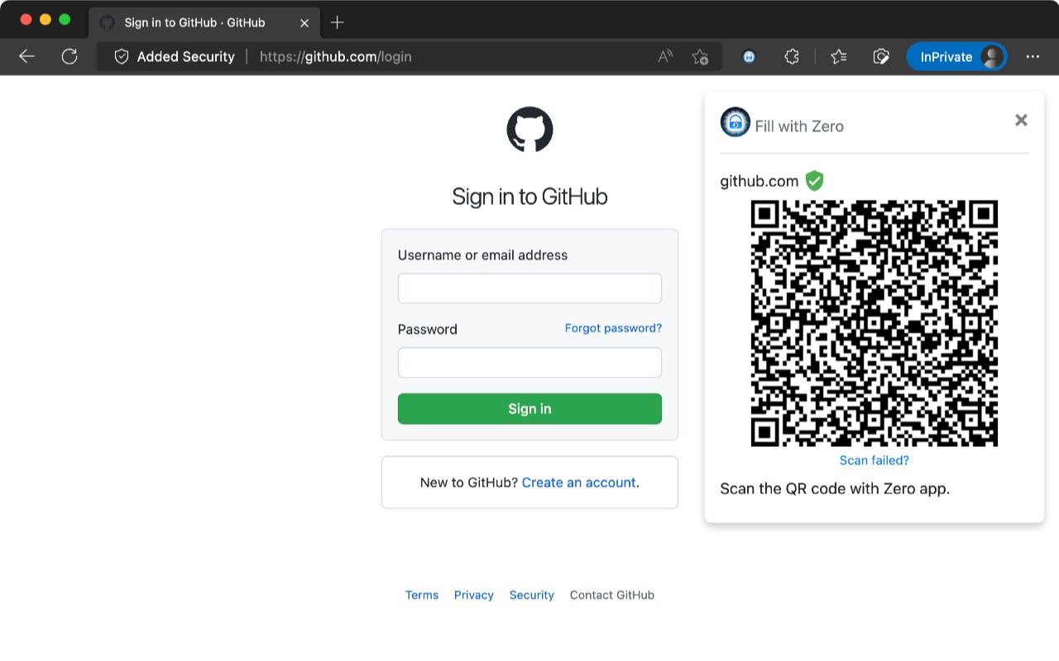
Task: Click the GitHub Octocat logo
Action: (529, 130)
